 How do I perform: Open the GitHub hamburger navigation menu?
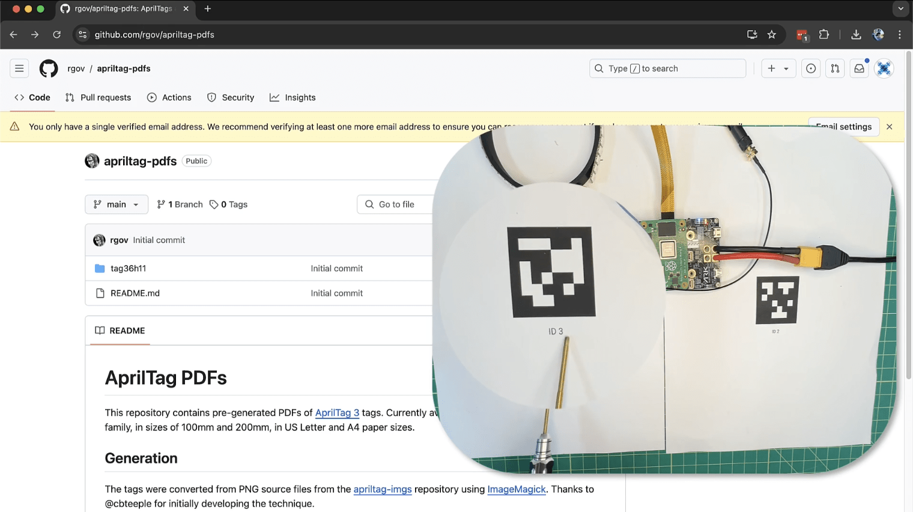coord(19,69)
